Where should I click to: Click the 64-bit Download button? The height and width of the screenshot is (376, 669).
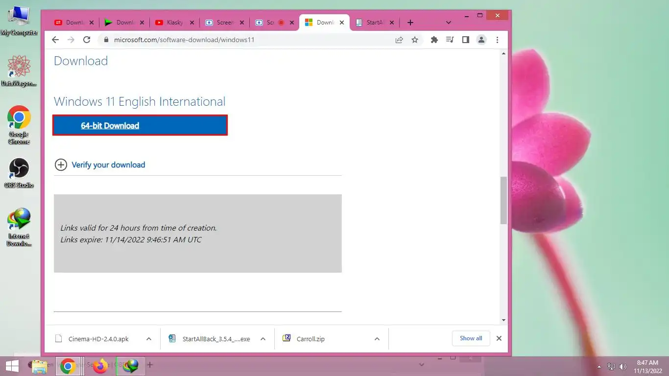[140, 125]
